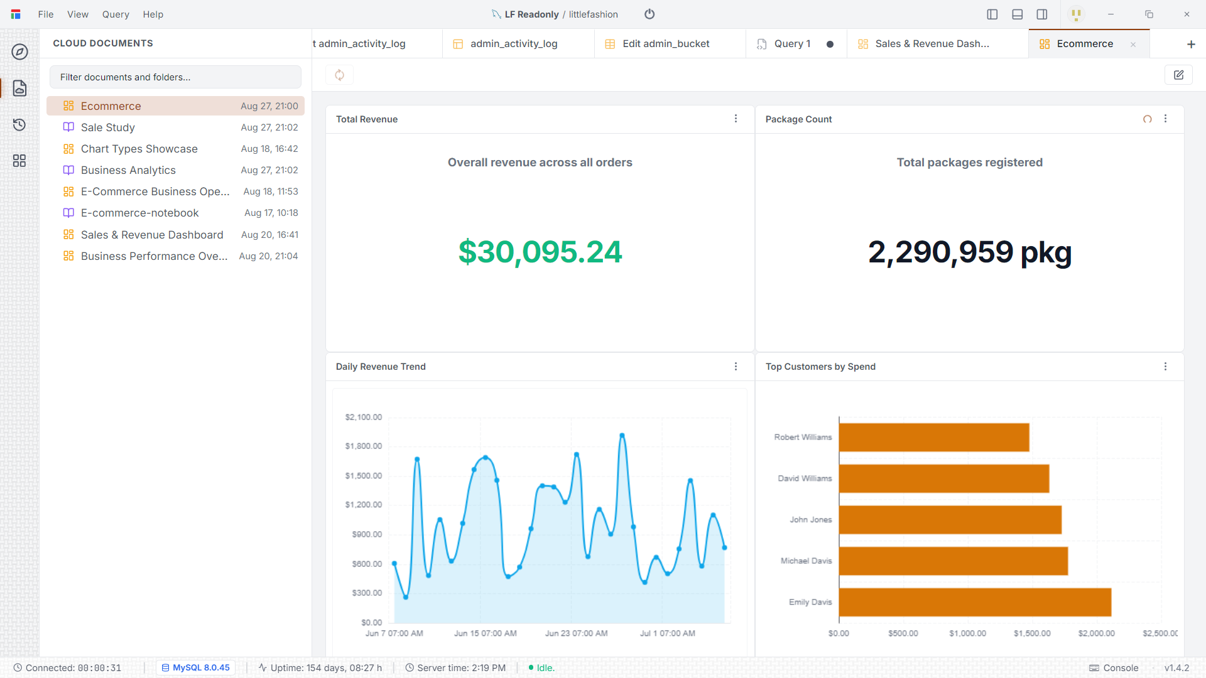
Task: Open the Console from status bar
Action: (1114, 668)
